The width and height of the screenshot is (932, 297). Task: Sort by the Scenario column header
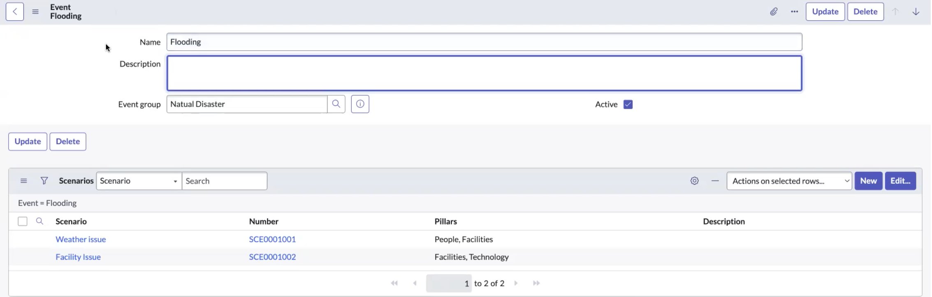point(71,222)
